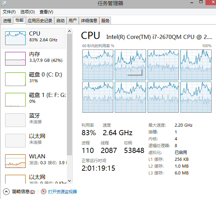Image resolution: width=216 pixels, height=199 pixels.
Task: Click the L3 缓存 6.0 MB value
Action: point(182,173)
